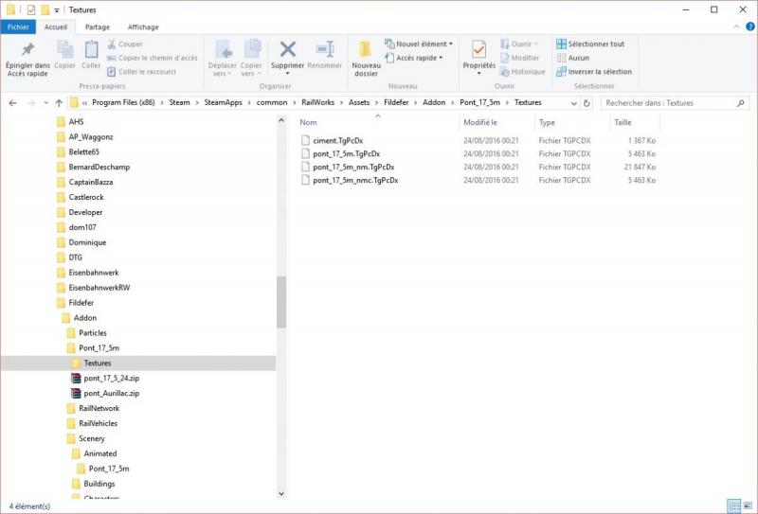
Task: Open the RailNetwork folder in tree
Action: tap(99, 408)
